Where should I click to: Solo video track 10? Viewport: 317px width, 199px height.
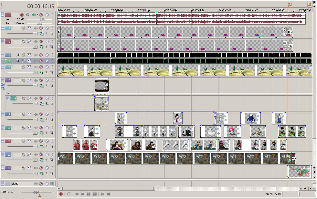click(52, 128)
